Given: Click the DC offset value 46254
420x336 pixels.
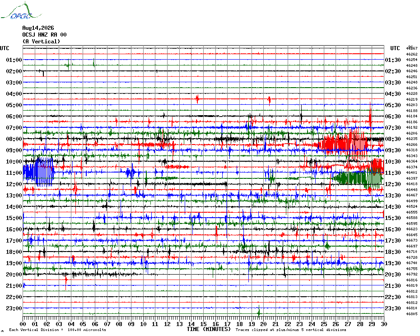Looking at the screenshot, I should 412,60.
